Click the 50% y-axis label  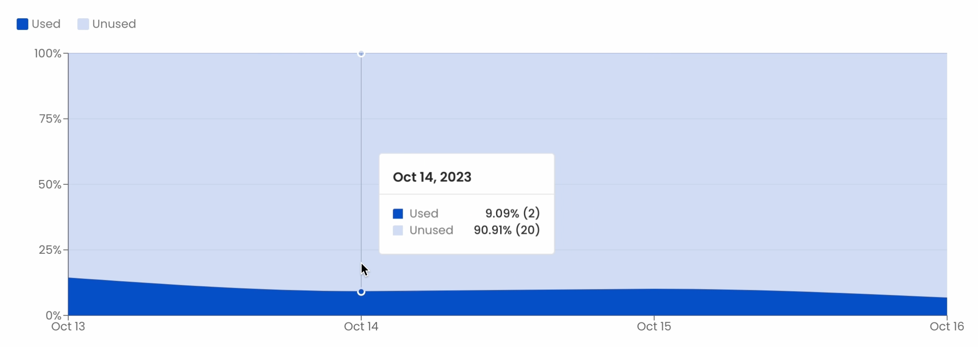50,184
